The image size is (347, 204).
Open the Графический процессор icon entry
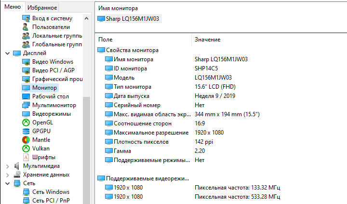[x=26, y=79]
